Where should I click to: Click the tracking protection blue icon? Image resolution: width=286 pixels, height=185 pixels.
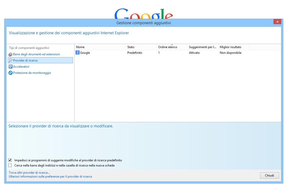pos(11,73)
